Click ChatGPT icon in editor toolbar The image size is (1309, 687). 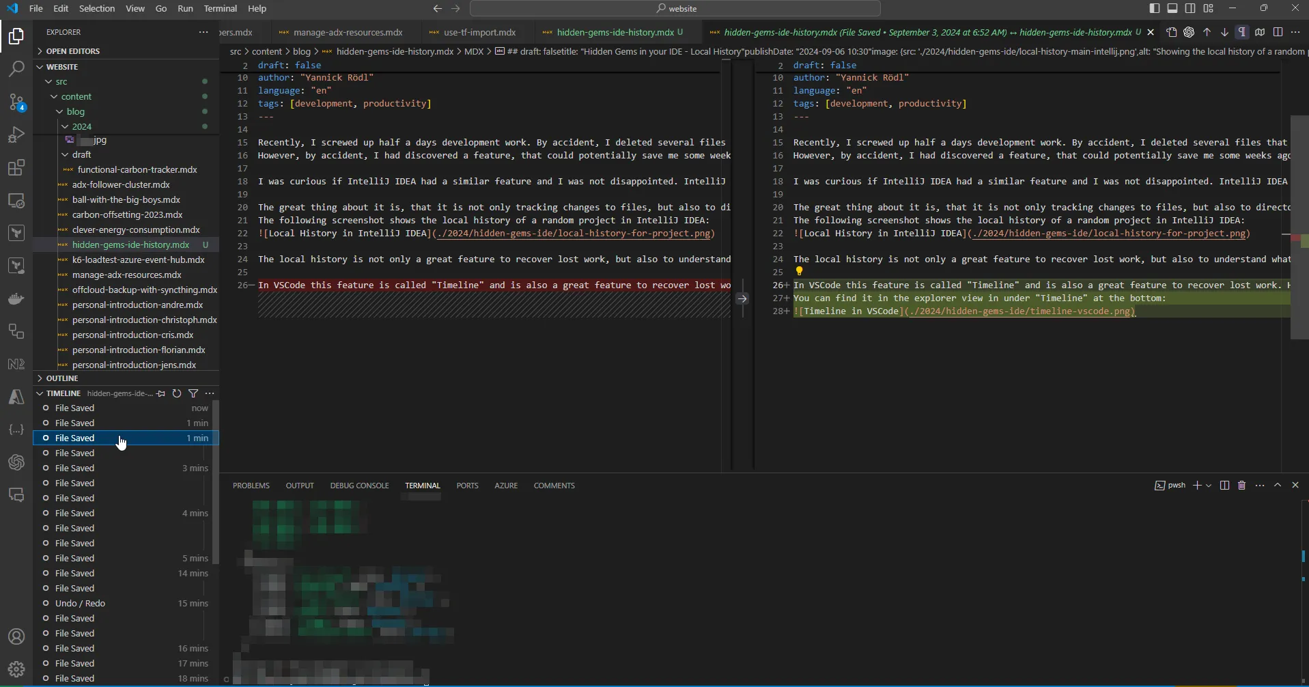[x=1189, y=32]
